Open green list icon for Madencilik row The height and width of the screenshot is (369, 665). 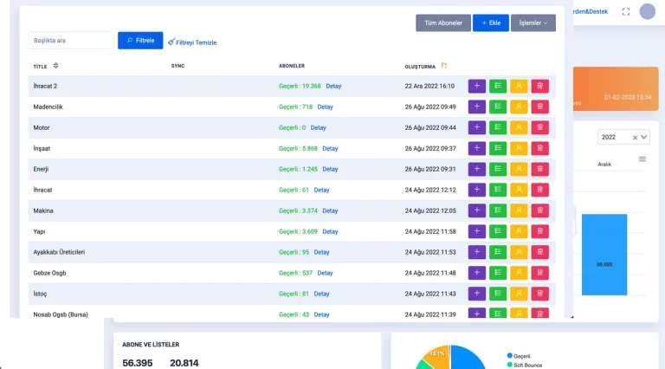click(498, 107)
